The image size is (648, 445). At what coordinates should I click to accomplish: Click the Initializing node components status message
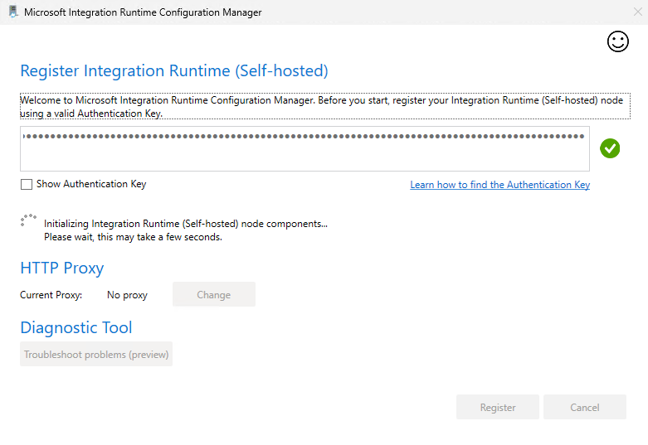pos(186,223)
